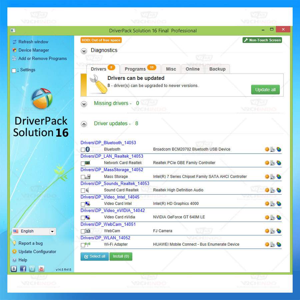The image size is (300, 300).
Task: Open the Backup tab
Action: coord(217,69)
